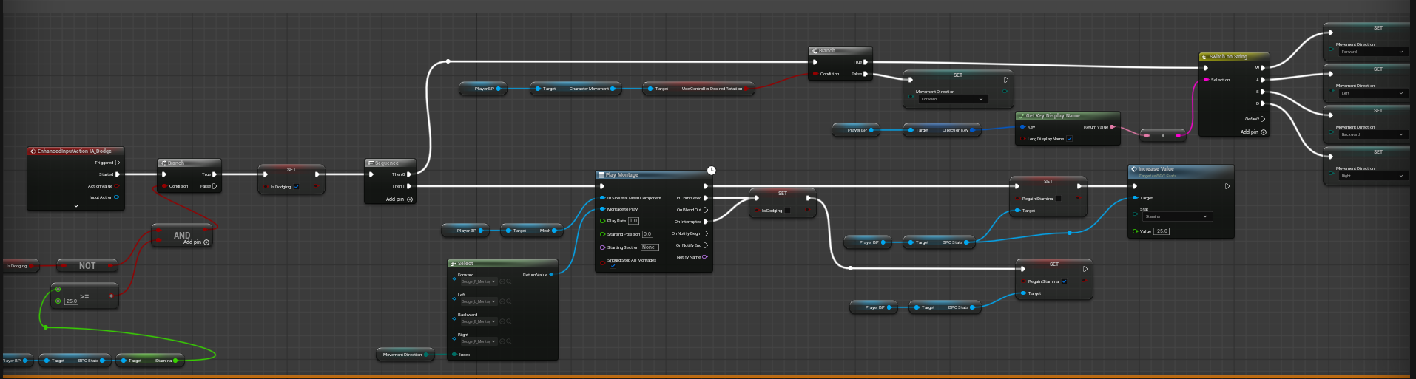Select the NOT boolean node
This screenshot has height=379, width=1416.
(x=87, y=266)
